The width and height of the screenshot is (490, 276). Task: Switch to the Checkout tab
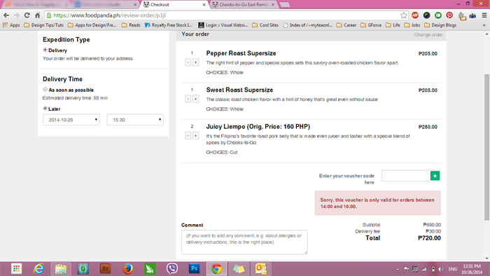174,5
